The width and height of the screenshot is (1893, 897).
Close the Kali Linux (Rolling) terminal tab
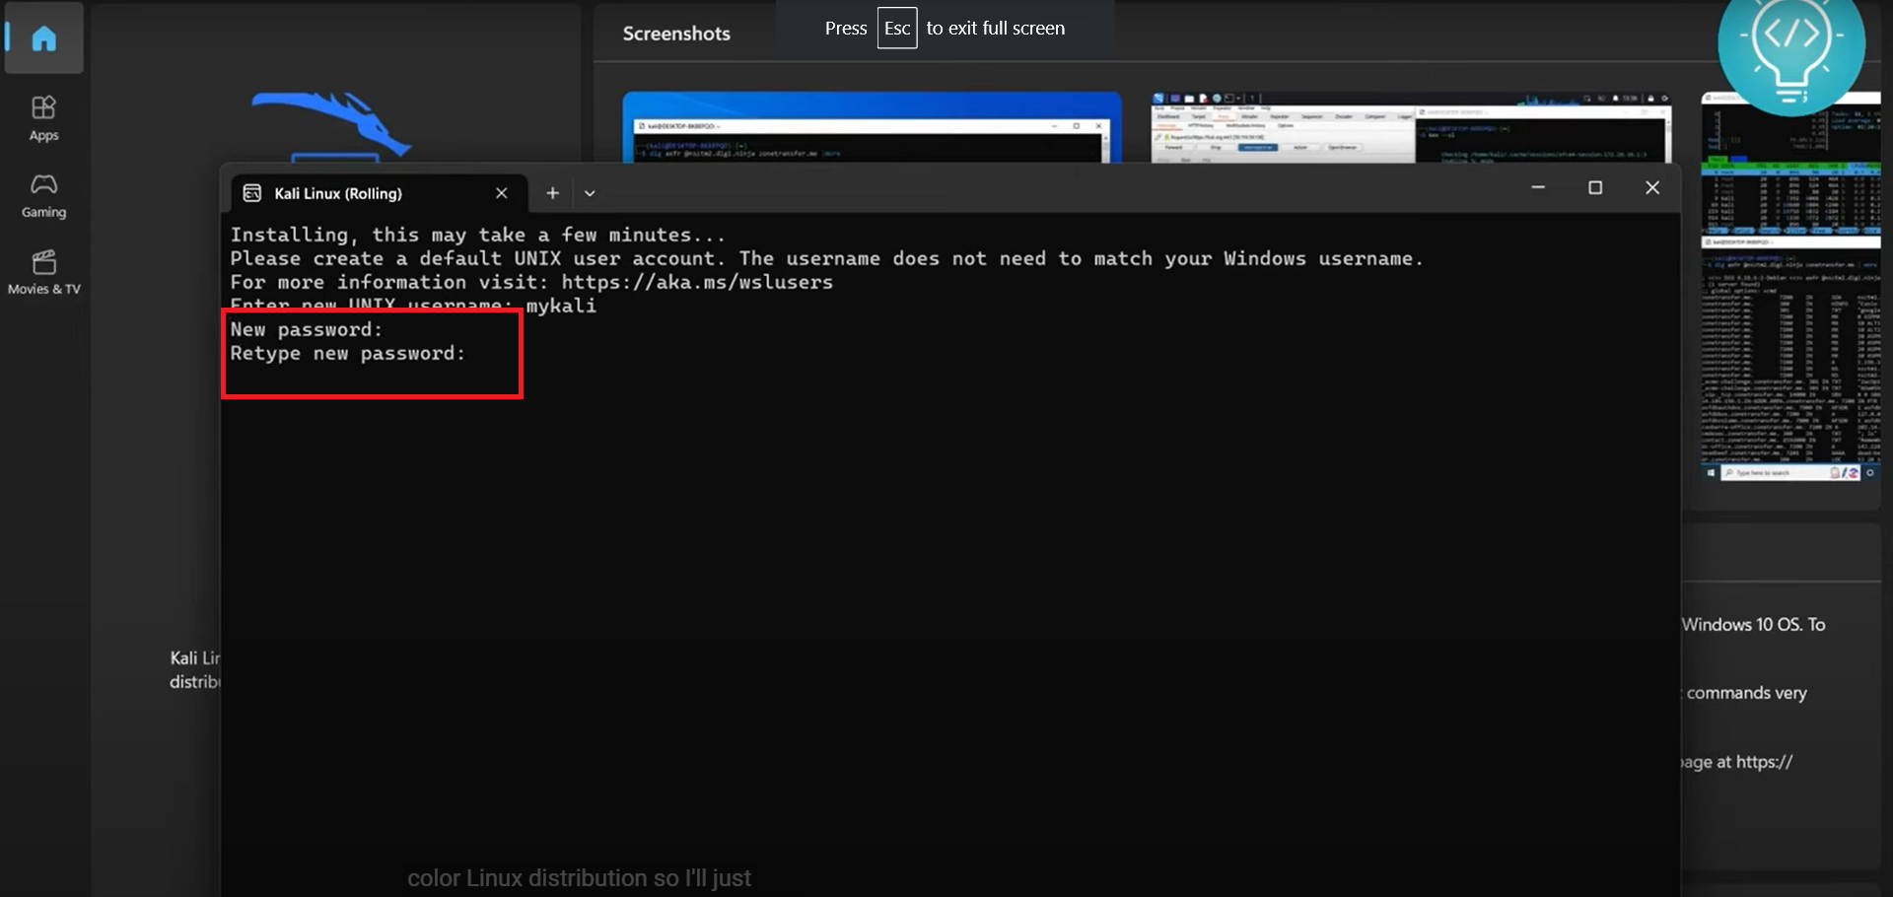501,193
